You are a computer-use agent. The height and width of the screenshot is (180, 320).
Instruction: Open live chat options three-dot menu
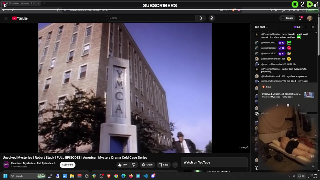click(306, 27)
